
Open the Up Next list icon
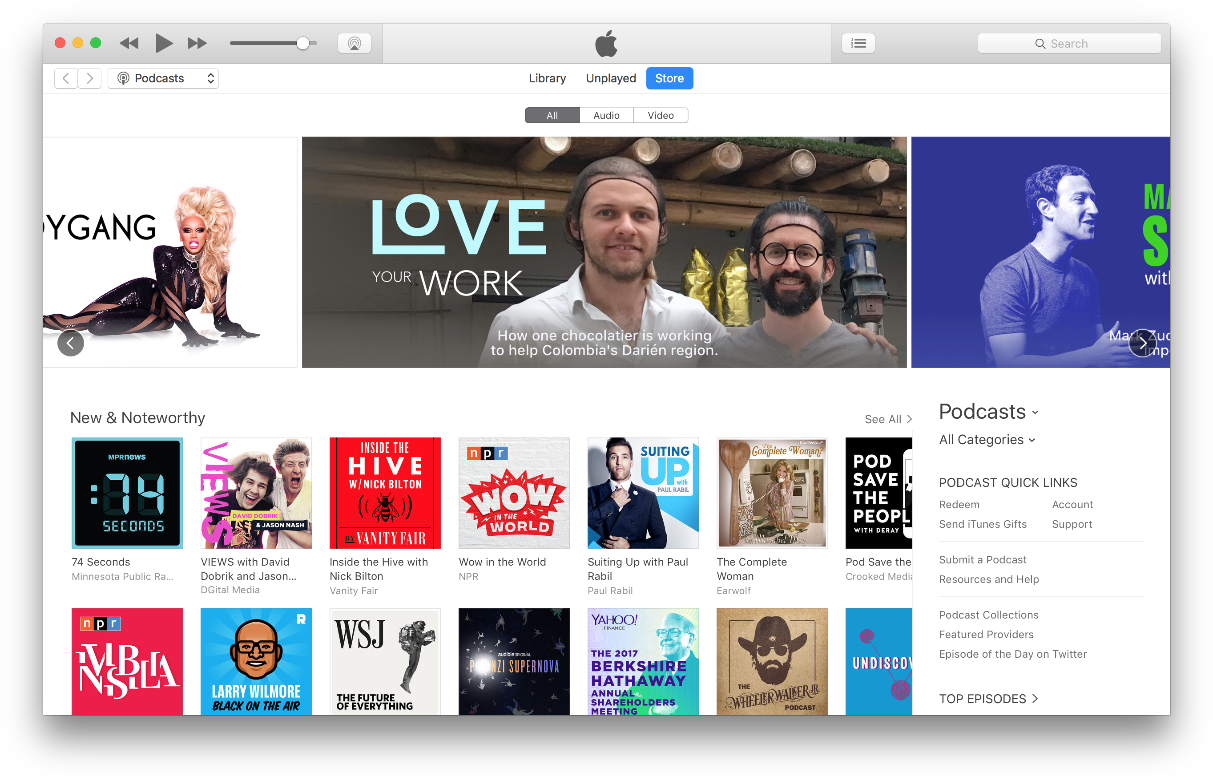(858, 43)
